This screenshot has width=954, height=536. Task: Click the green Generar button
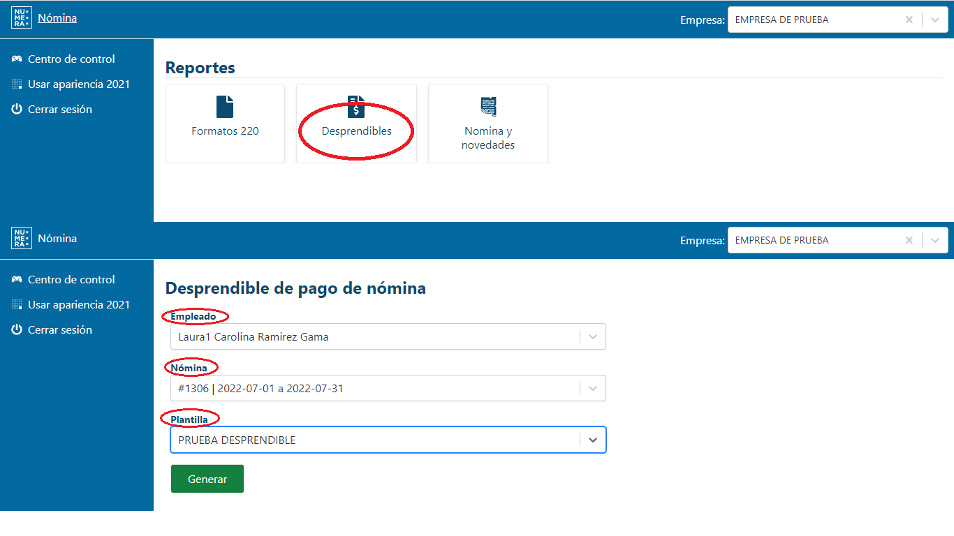coord(207,479)
